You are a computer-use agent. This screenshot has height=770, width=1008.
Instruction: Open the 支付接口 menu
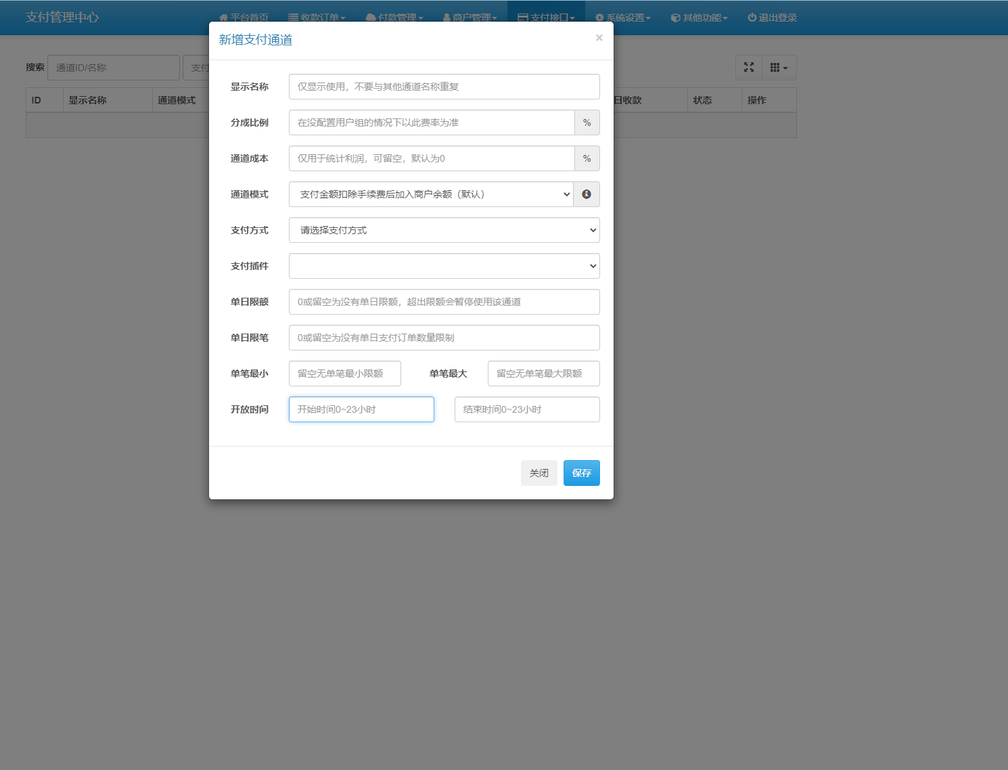coord(546,18)
